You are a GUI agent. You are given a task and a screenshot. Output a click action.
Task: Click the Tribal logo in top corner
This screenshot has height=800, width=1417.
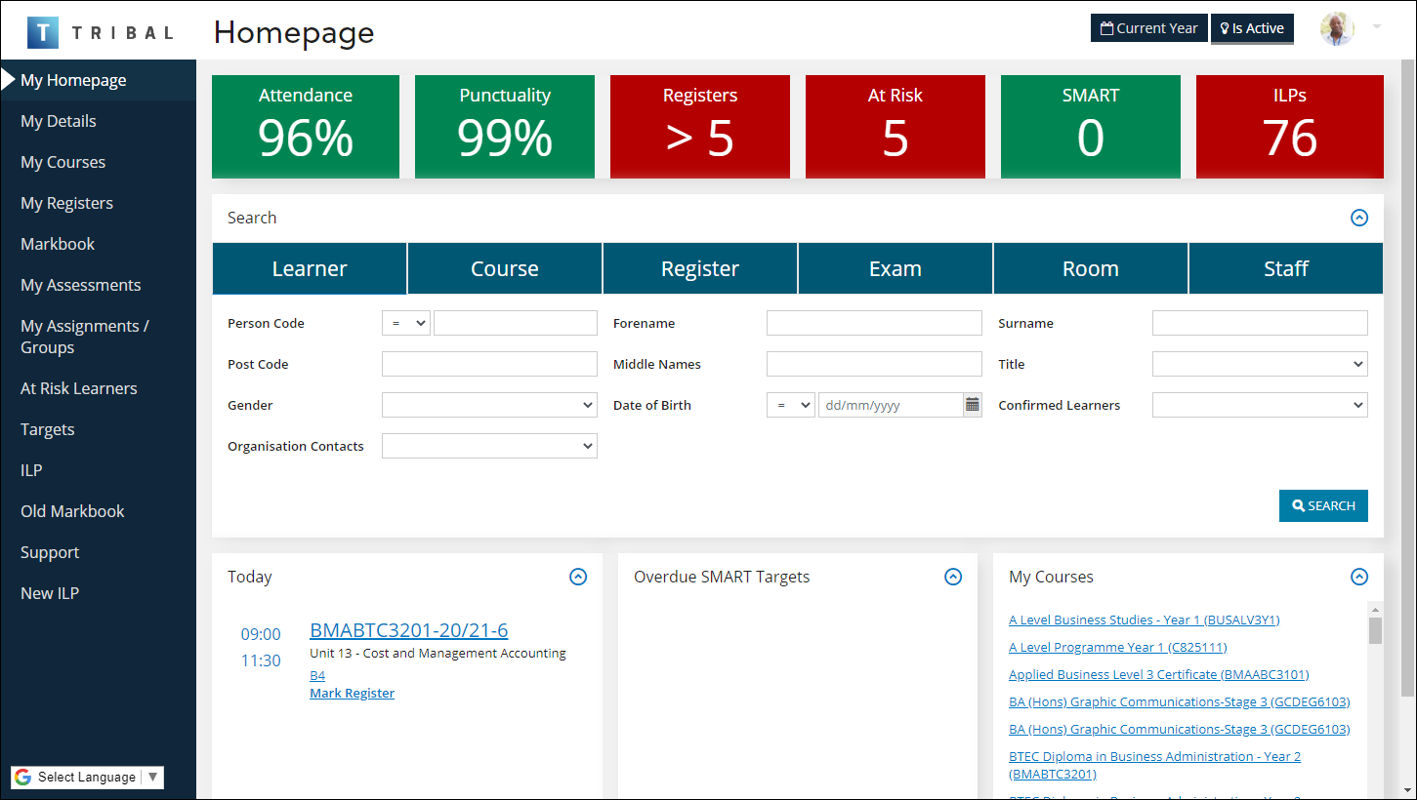click(43, 30)
